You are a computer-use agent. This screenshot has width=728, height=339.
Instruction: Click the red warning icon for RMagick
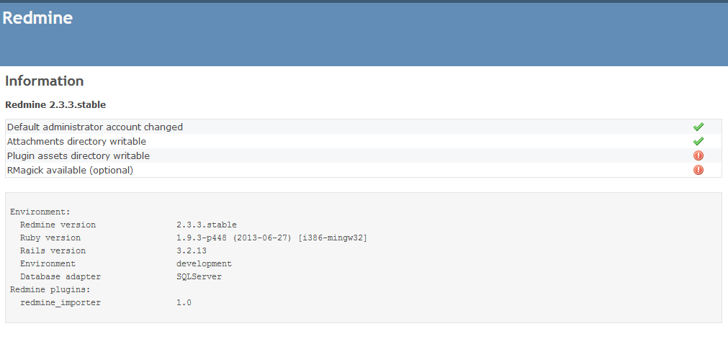[x=698, y=170]
